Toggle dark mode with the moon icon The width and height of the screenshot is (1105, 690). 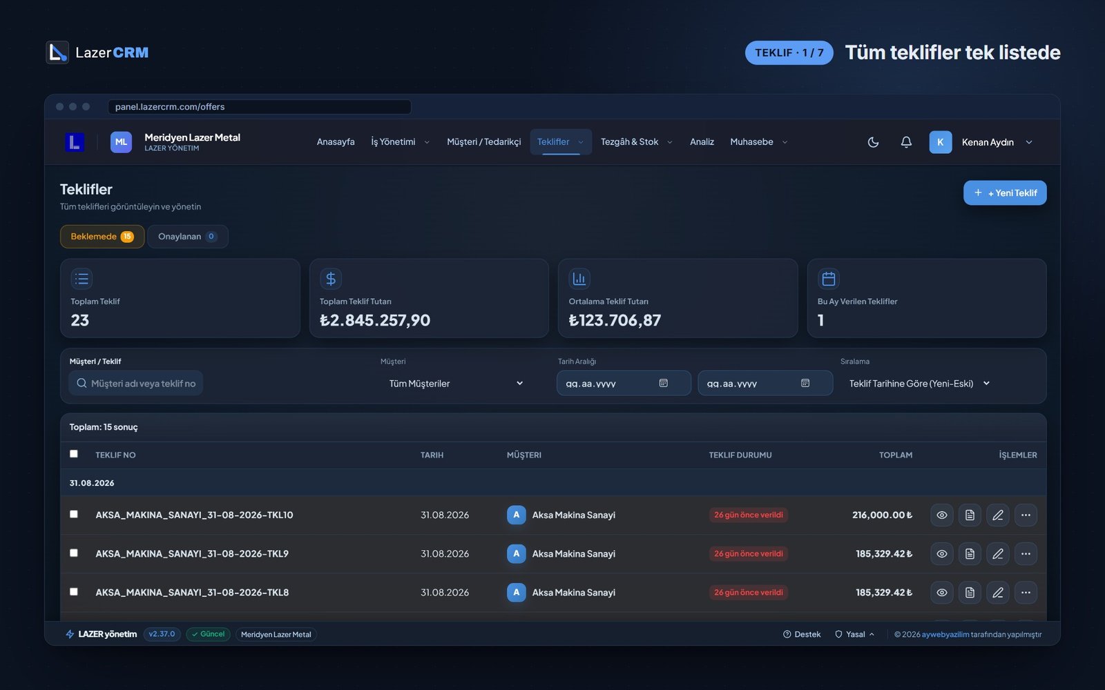(873, 142)
